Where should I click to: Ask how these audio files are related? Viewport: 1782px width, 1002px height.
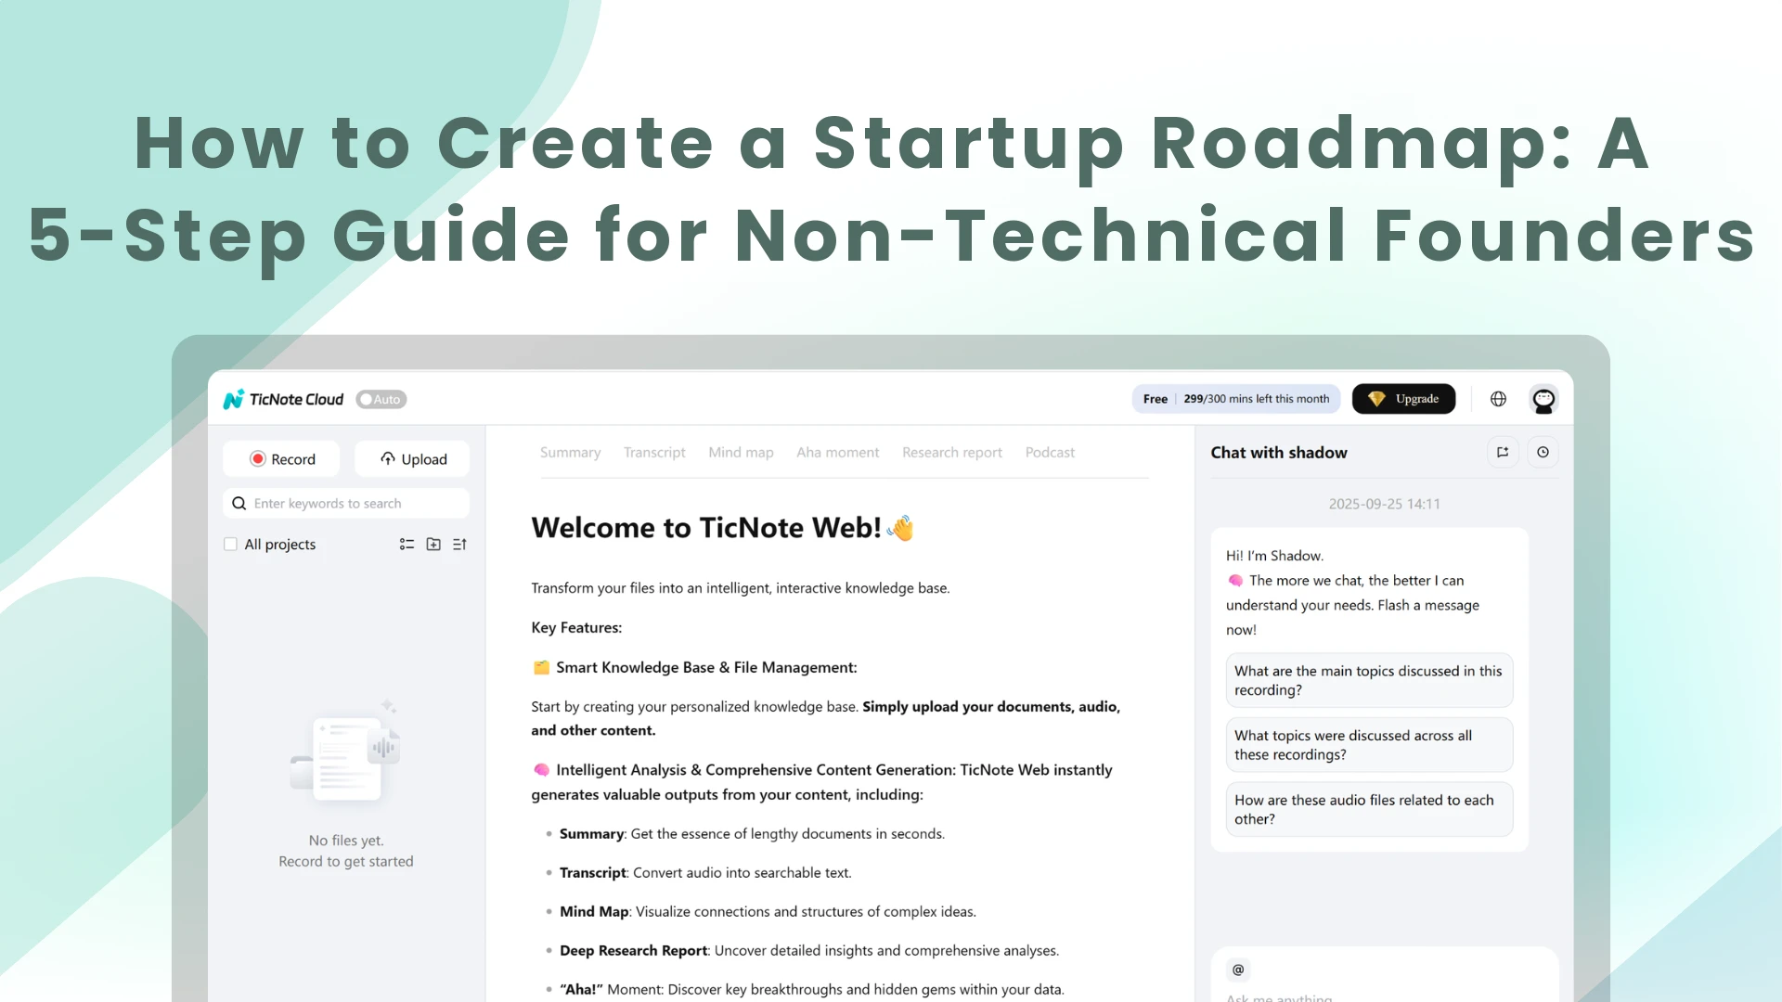pos(1369,810)
